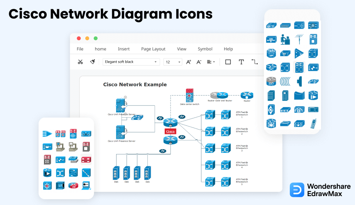The image size is (355, 205).
Task: Select the Format Painter brush icon
Action: pos(93,62)
